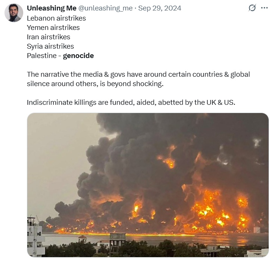The height and width of the screenshot is (262, 275).
Task: Click the bold word genocide
Action: pos(78,56)
